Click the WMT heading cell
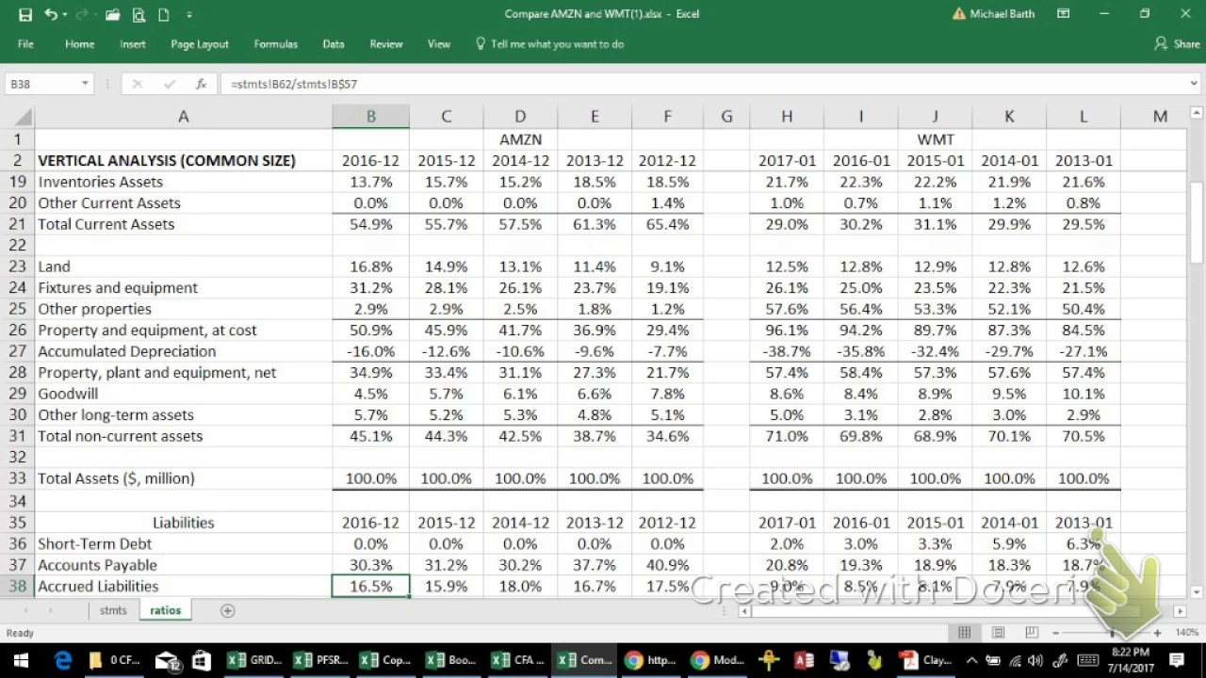Viewport: 1206px width, 678px height. [x=935, y=139]
